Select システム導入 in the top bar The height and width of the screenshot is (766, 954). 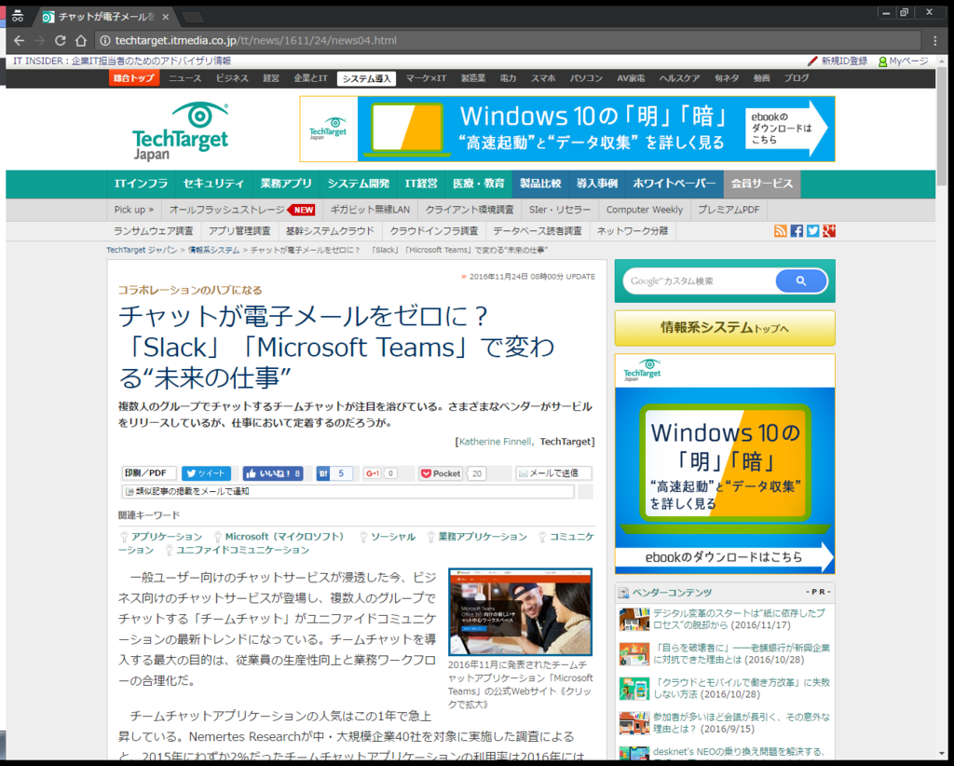[366, 78]
